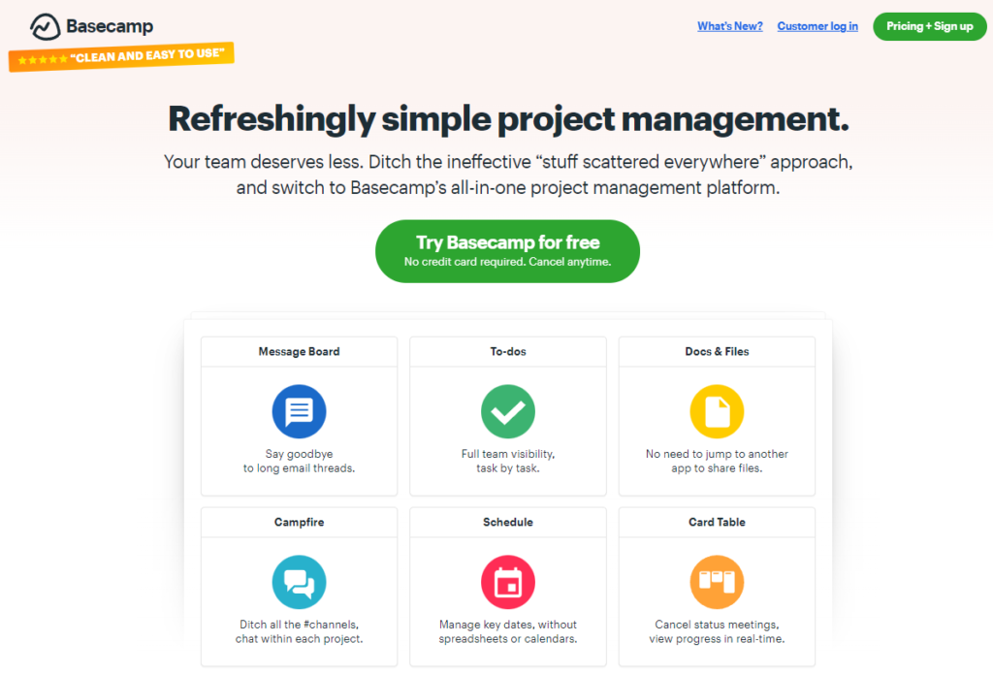
Task: Click the Campfire chat bubbles icon
Action: pos(299,582)
